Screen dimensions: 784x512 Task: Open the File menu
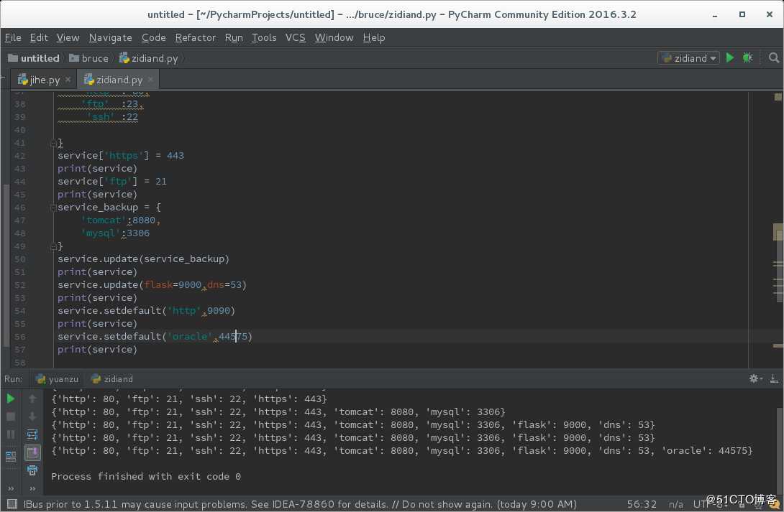pyautogui.click(x=13, y=37)
